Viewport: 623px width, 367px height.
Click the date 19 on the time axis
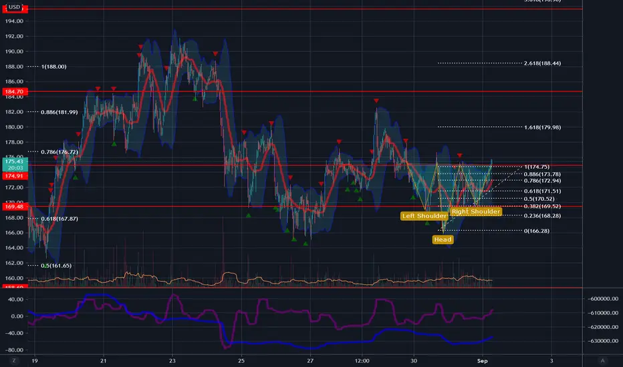click(35, 360)
